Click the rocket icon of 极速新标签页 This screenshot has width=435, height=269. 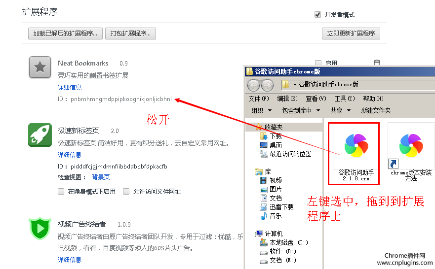tap(40, 135)
